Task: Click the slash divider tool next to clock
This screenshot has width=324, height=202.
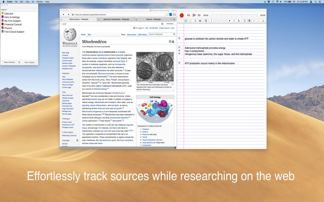Action: (x=211, y=21)
